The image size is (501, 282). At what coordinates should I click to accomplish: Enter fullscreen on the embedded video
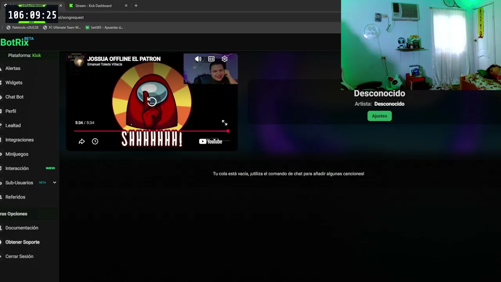[225, 123]
